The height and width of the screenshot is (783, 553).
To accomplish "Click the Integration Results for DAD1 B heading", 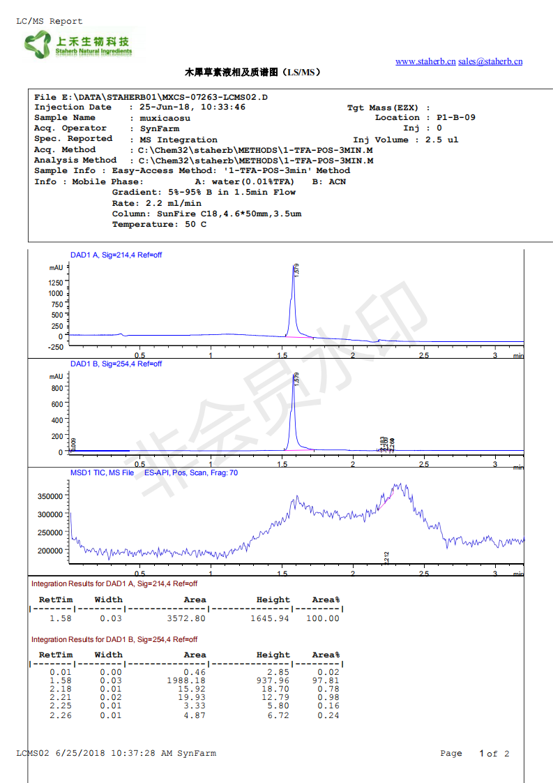I will (114, 639).
